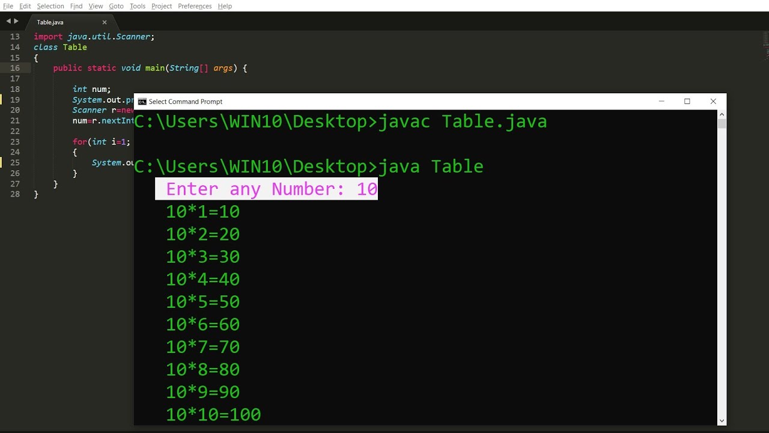
Task: Click the 'class Table' code line
Action: coord(60,47)
